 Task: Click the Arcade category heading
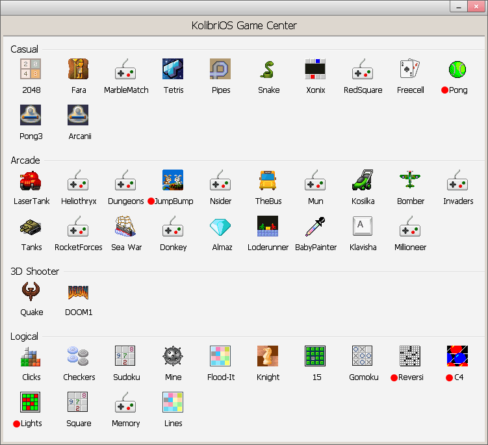pyautogui.click(x=25, y=160)
